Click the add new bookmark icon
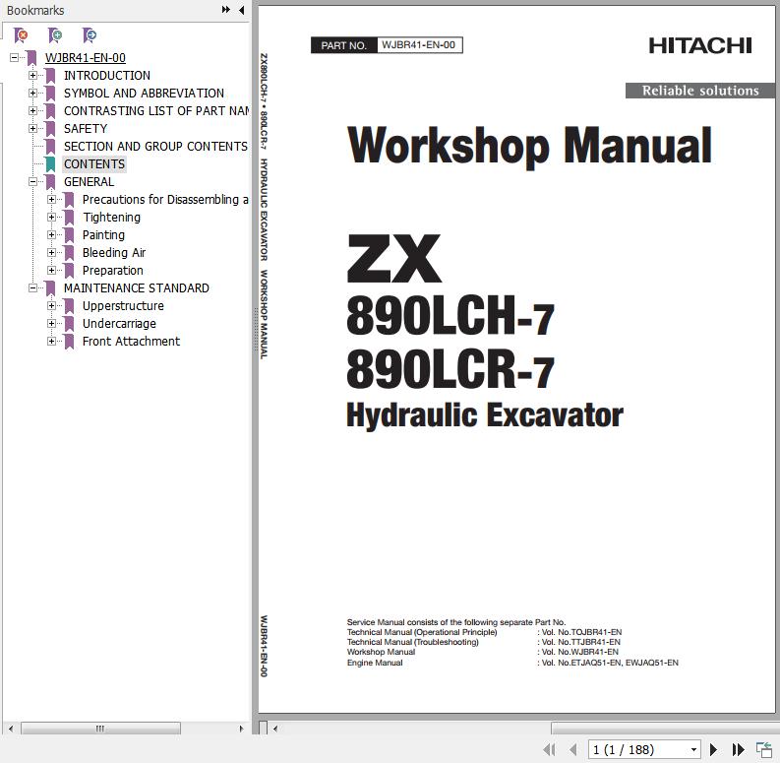The width and height of the screenshot is (780, 763). 55,34
